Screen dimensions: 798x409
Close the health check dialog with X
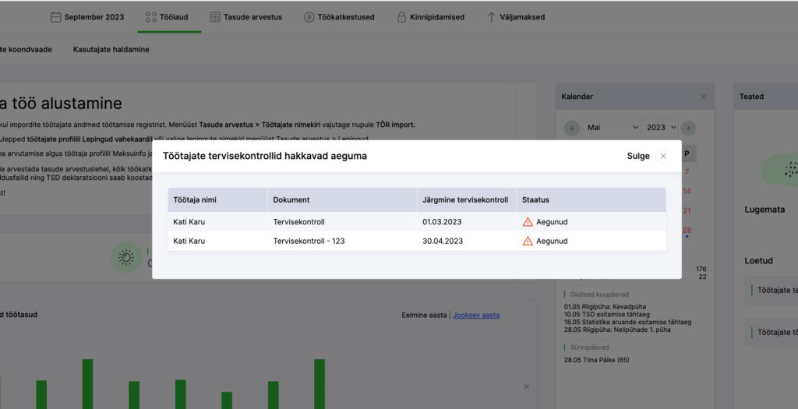662,156
